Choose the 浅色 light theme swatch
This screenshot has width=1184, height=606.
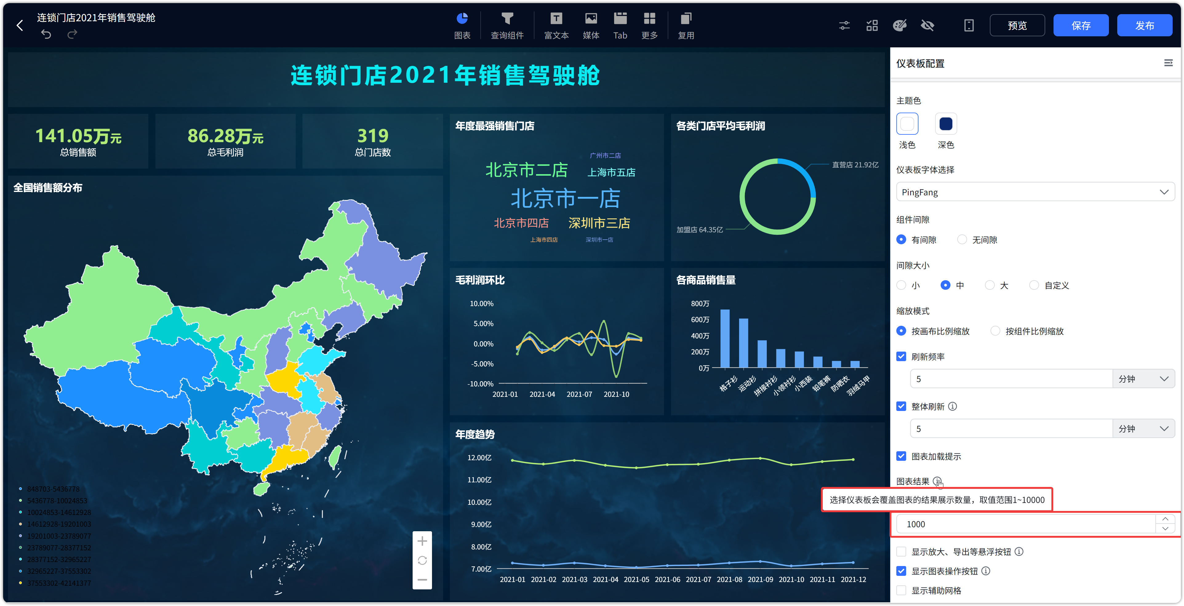907,124
